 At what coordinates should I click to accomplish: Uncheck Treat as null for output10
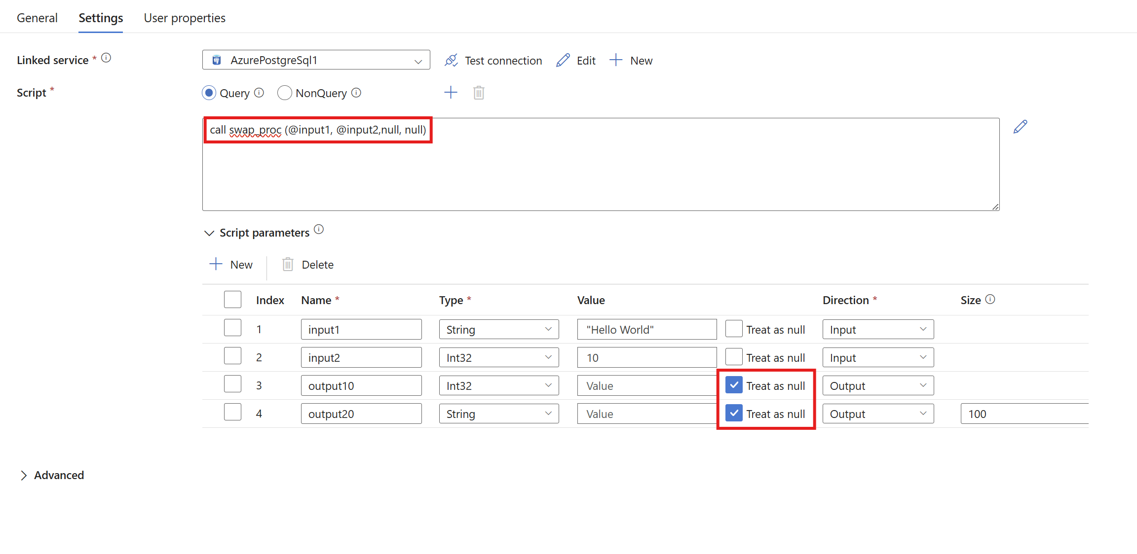coord(734,385)
